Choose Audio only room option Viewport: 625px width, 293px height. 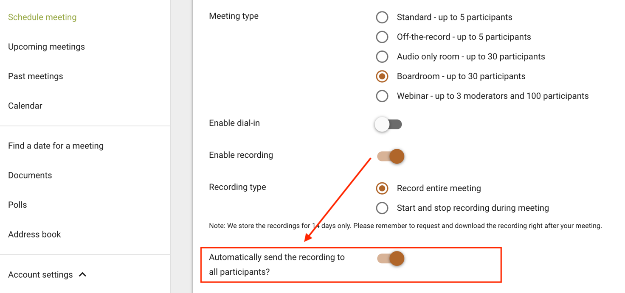point(382,56)
